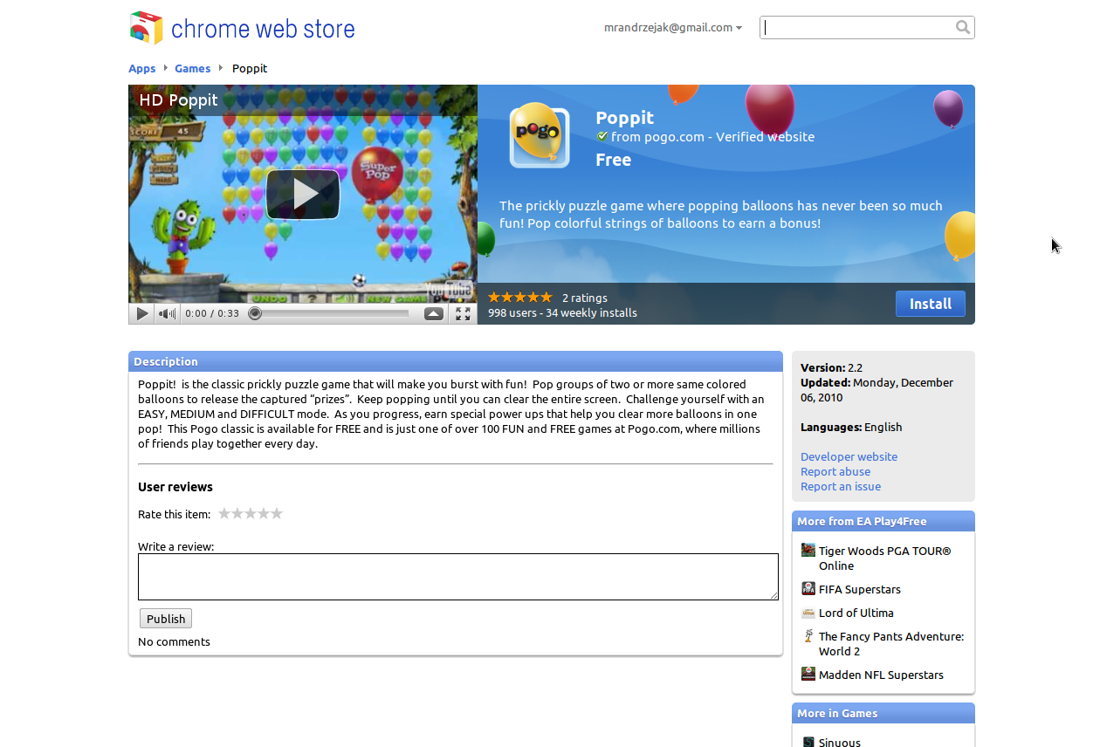Click the Fancy Pants Adventure icon
The height and width of the screenshot is (747, 1100).
pos(808,636)
